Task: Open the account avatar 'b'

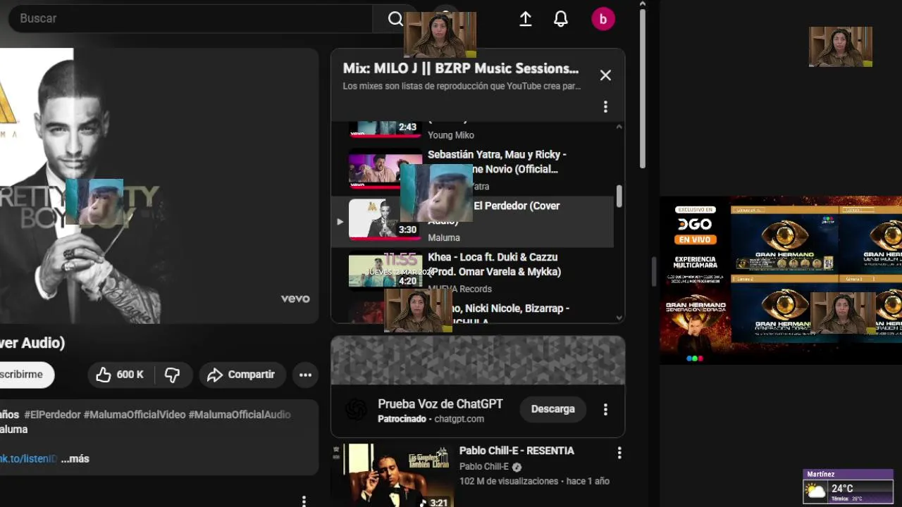Action: point(603,19)
